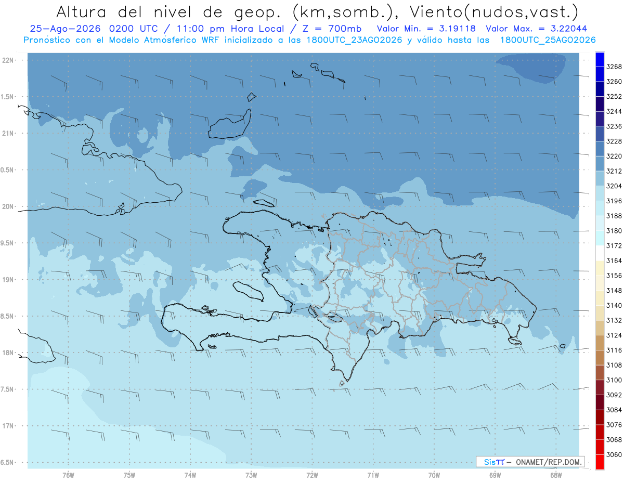Click the '3212' legend value
624x482 pixels.
(x=614, y=171)
